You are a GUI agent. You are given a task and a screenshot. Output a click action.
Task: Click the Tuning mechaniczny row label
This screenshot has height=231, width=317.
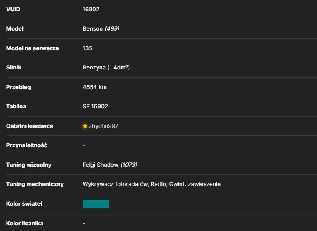pyautogui.click(x=35, y=184)
